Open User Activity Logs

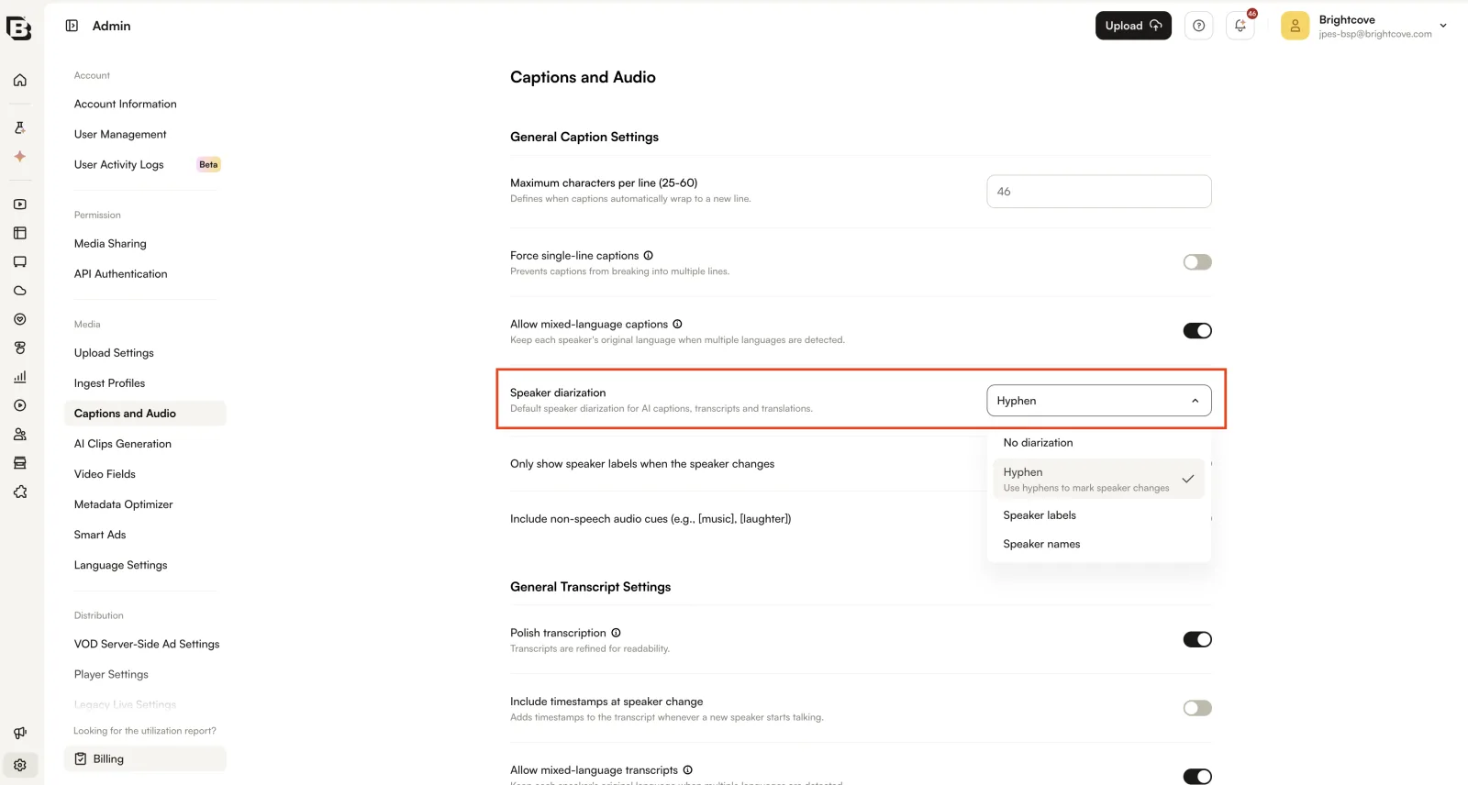click(x=119, y=165)
